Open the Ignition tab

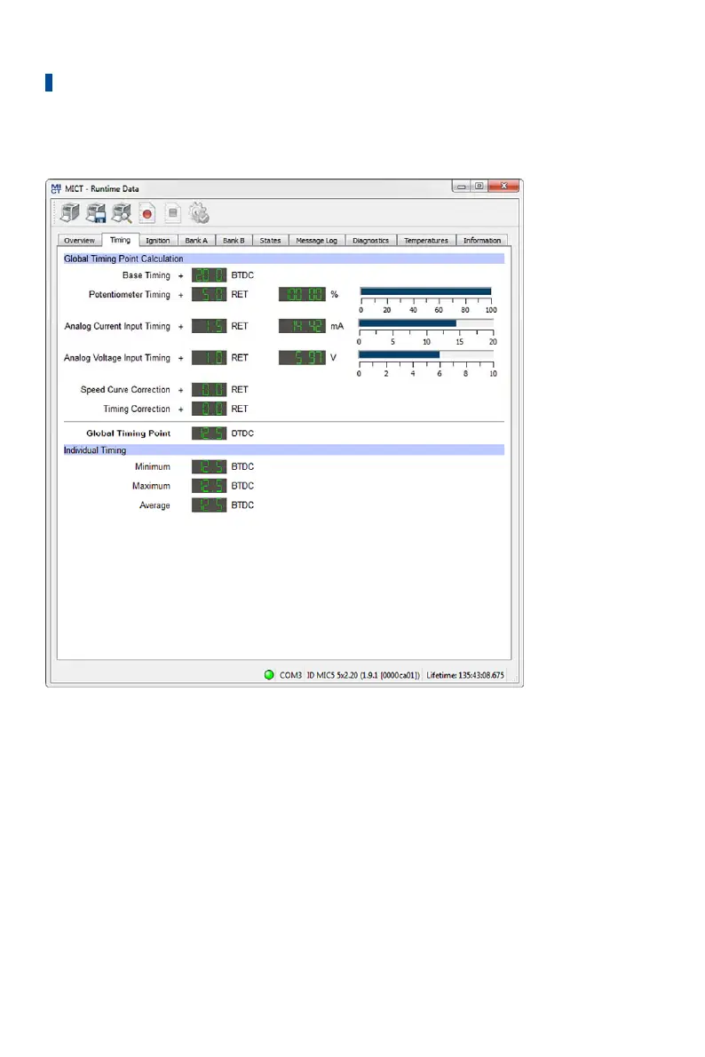click(158, 241)
